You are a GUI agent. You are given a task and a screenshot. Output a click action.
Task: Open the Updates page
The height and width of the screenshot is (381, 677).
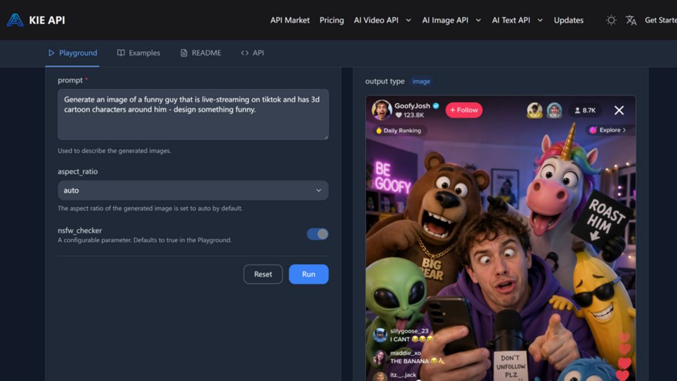[569, 20]
